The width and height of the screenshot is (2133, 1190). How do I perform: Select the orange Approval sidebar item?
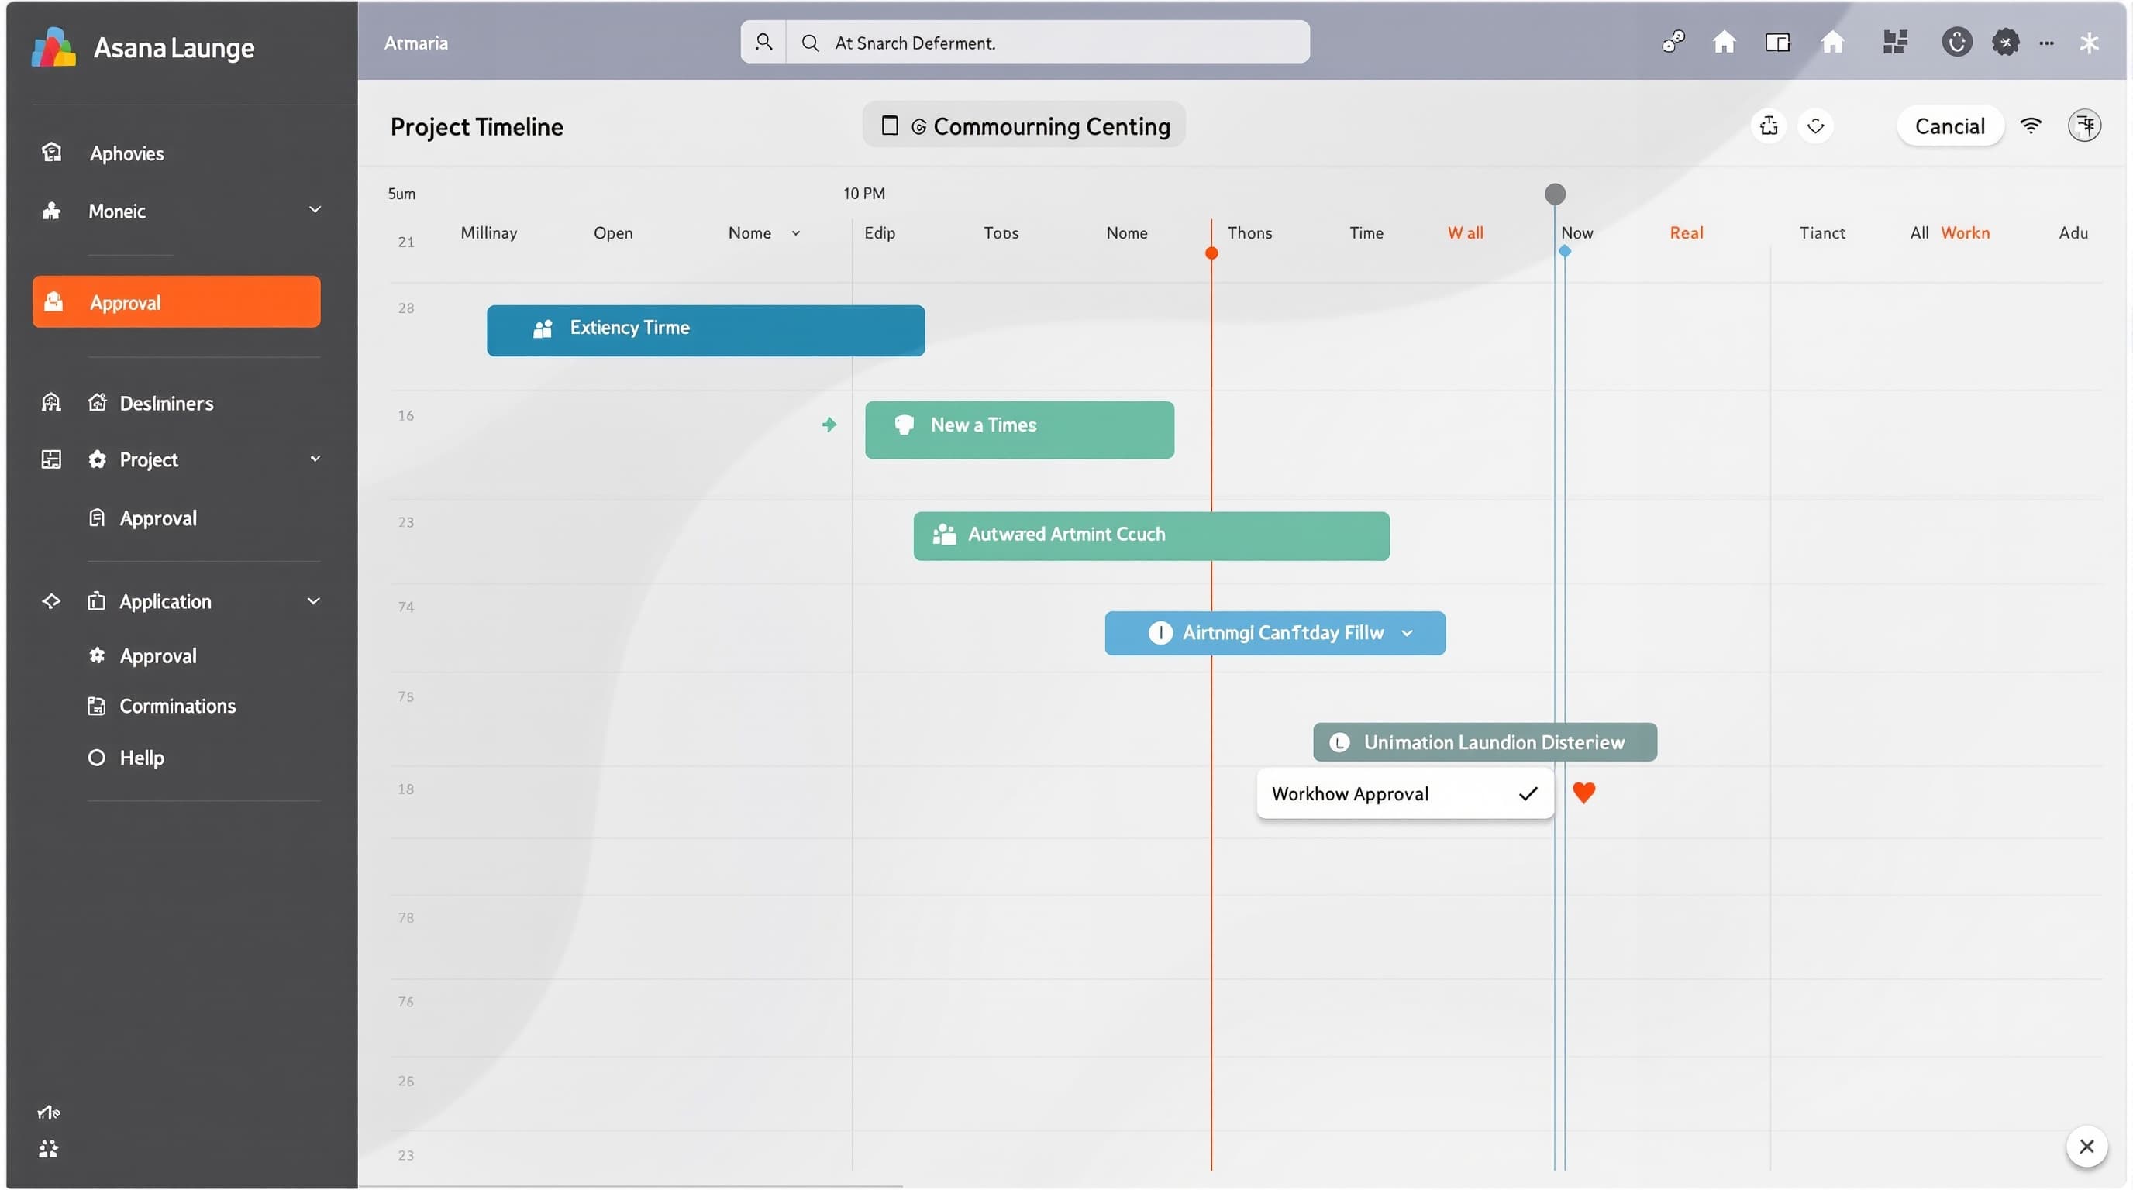(x=177, y=302)
